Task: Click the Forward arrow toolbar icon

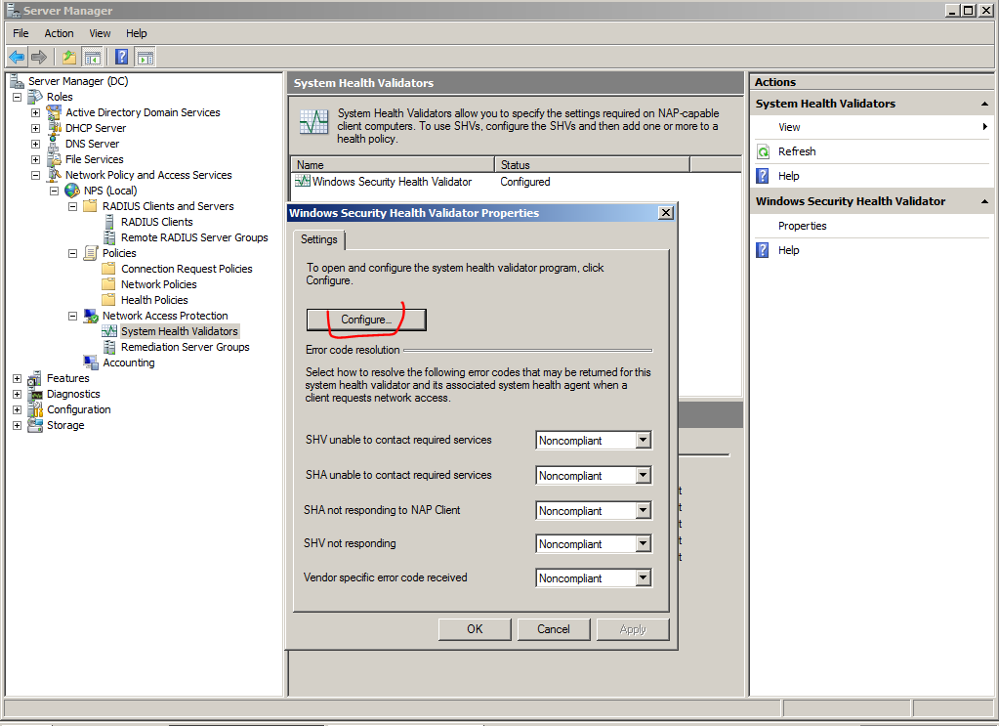Action: [39, 58]
